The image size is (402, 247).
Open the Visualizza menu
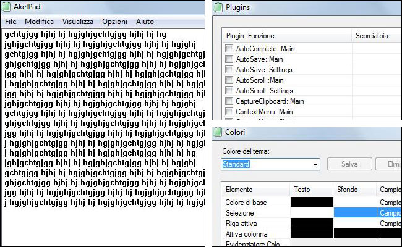tap(77, 21)
